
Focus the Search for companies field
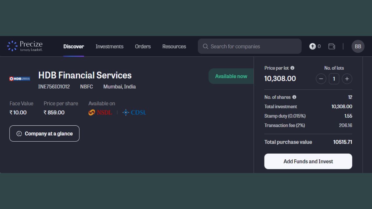250,46
